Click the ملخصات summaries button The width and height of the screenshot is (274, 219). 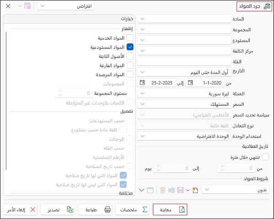132,209
